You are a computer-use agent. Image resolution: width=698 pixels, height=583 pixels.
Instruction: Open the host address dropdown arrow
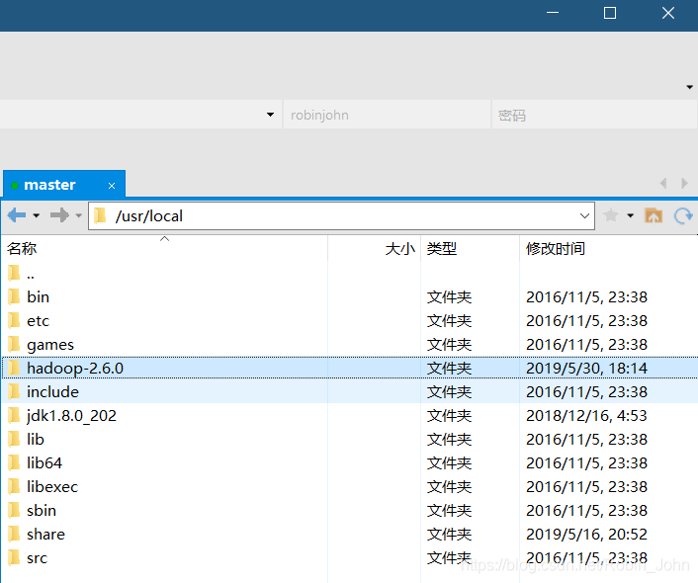pos(270,115)
